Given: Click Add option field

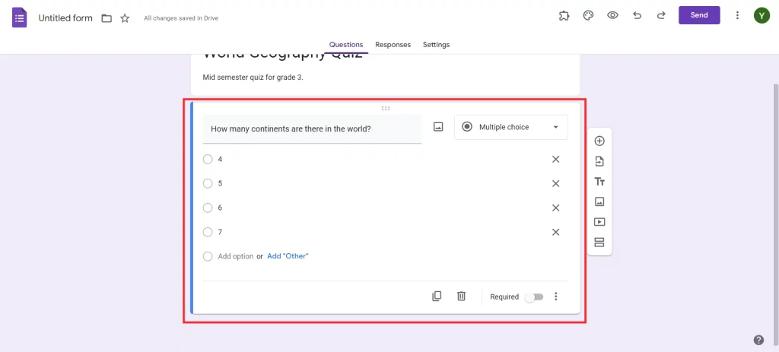Looking at the screenshot, I should click(x=236, y=257).
